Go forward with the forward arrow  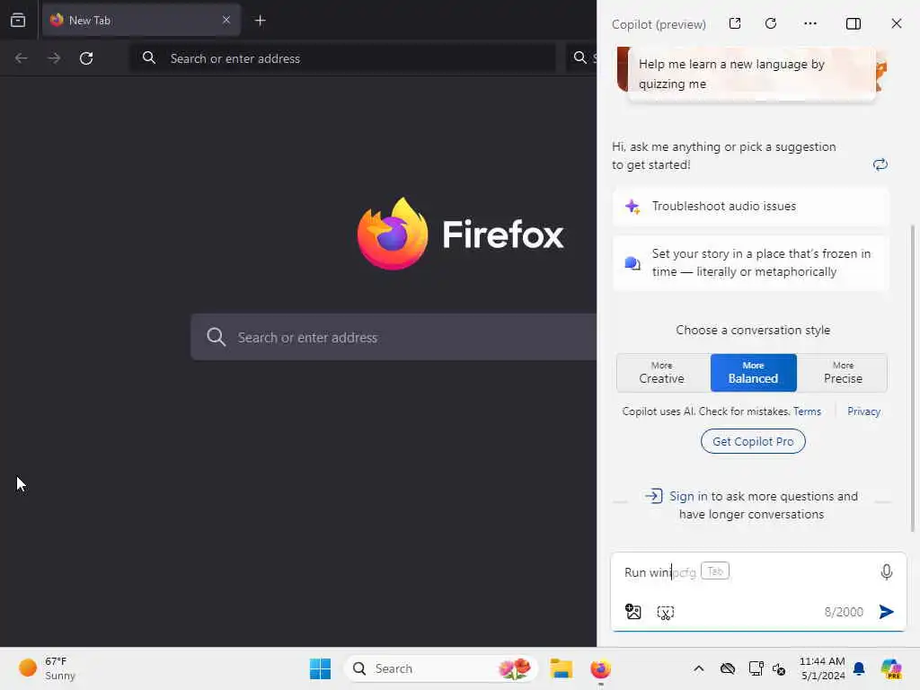coord(54,58)
